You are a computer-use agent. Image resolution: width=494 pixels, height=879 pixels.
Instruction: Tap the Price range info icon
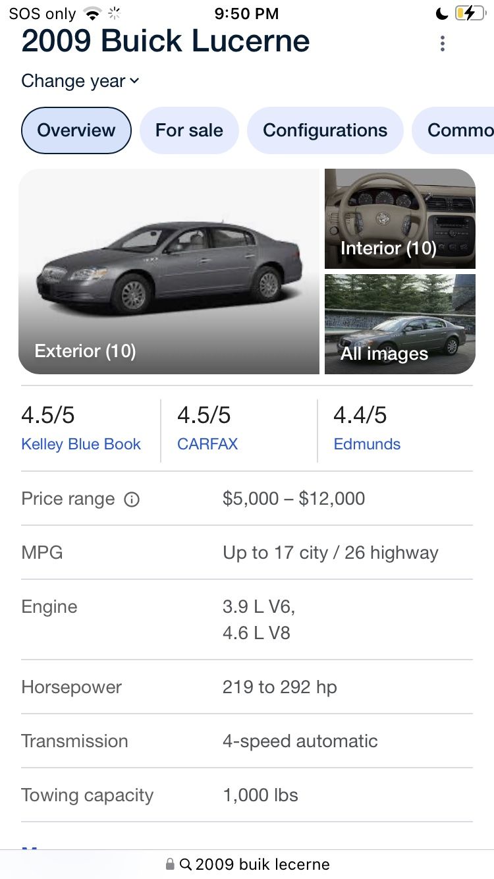pyautogui.click(x=132, y=499)
